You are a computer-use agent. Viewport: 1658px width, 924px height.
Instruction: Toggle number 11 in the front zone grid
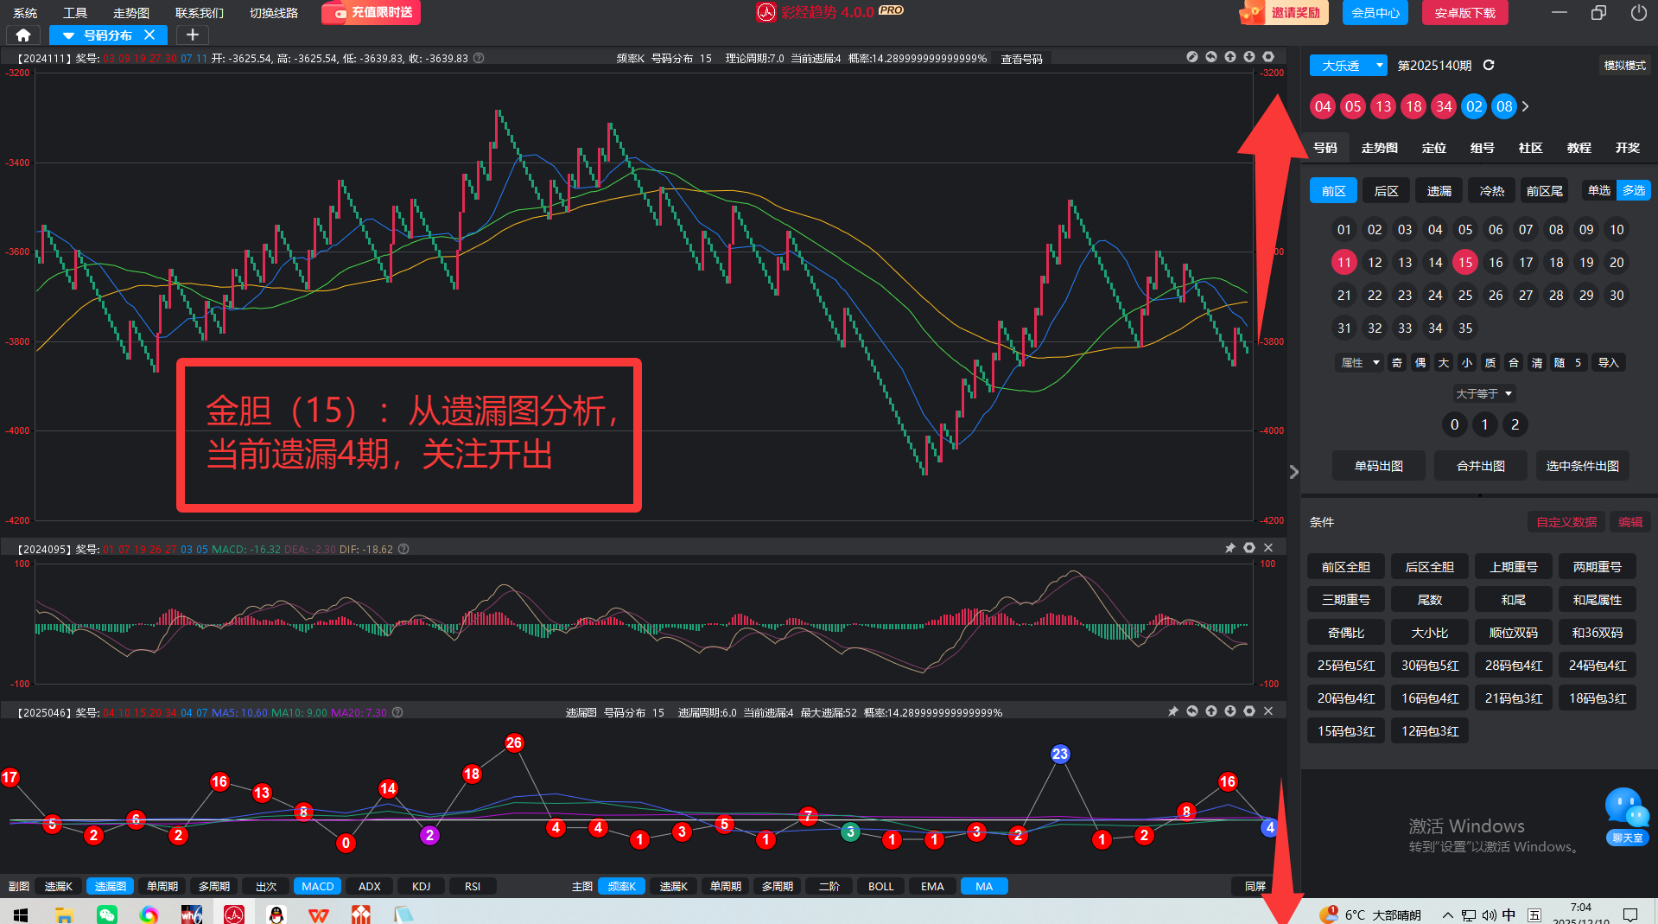click(x=1344, y=263)
